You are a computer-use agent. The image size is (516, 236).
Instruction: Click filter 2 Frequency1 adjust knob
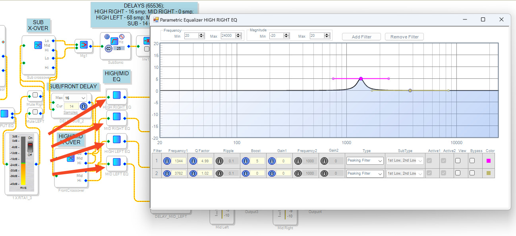[x=167, y=173]
